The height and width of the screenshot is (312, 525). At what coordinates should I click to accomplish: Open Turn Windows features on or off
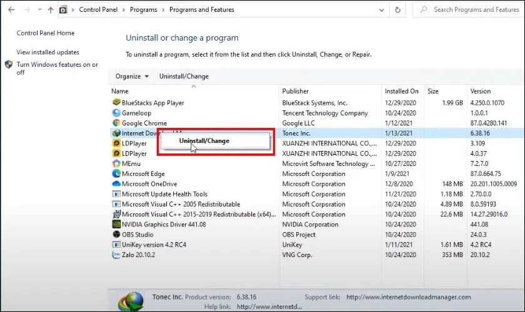57,68
